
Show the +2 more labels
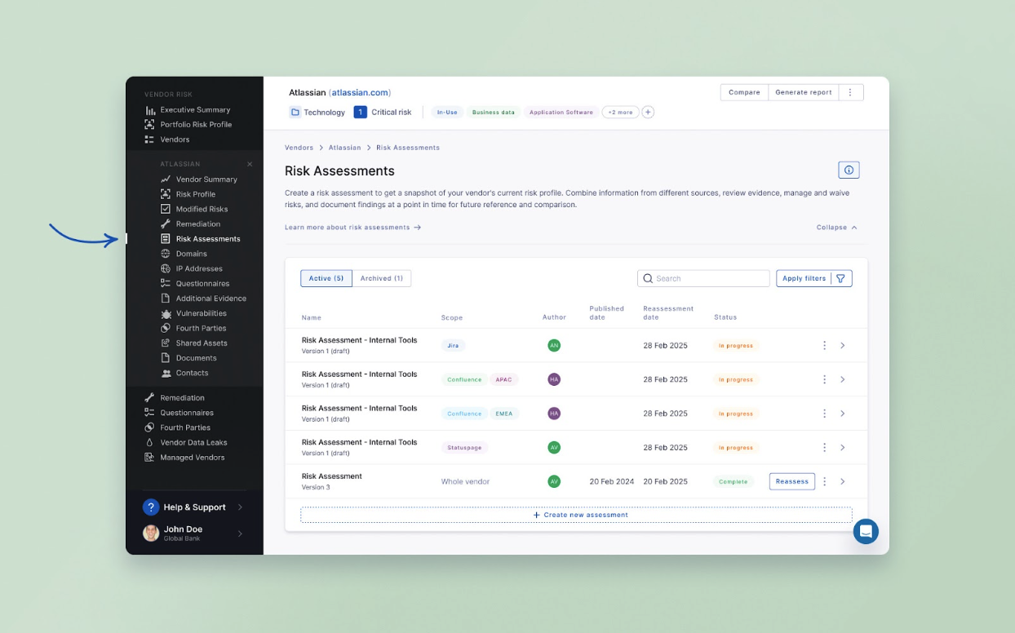620,112
